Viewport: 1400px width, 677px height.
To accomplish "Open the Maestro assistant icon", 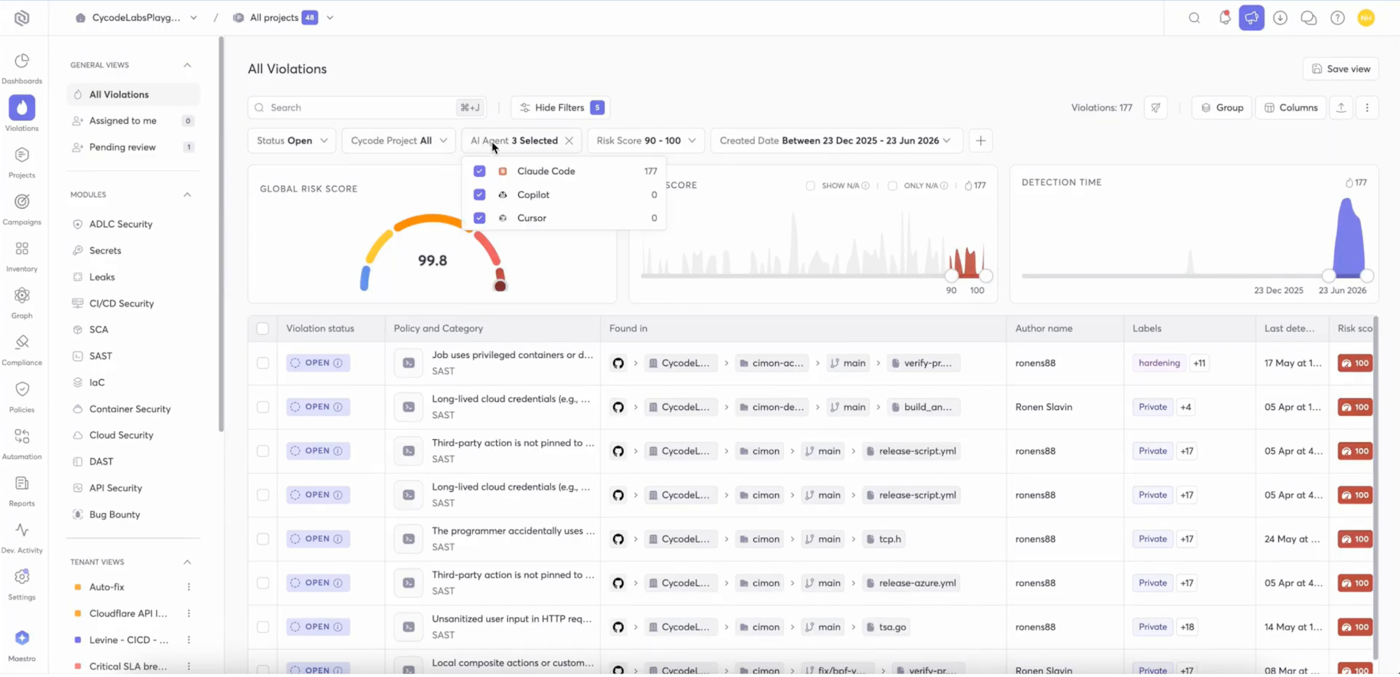I will pyautogui.click(x=22, y=646).
